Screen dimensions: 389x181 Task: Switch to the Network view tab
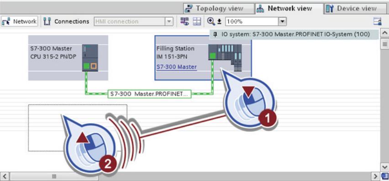pos(289,9)
